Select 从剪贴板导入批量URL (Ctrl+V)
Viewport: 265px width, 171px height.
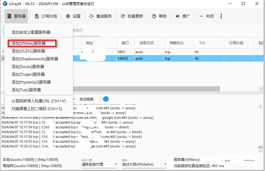coord(39,101)
